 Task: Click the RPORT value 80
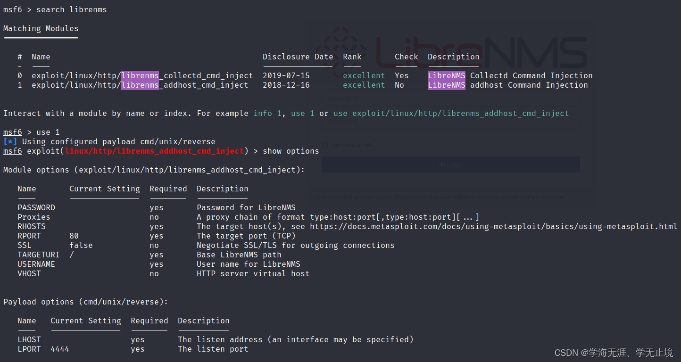point(74,236)
